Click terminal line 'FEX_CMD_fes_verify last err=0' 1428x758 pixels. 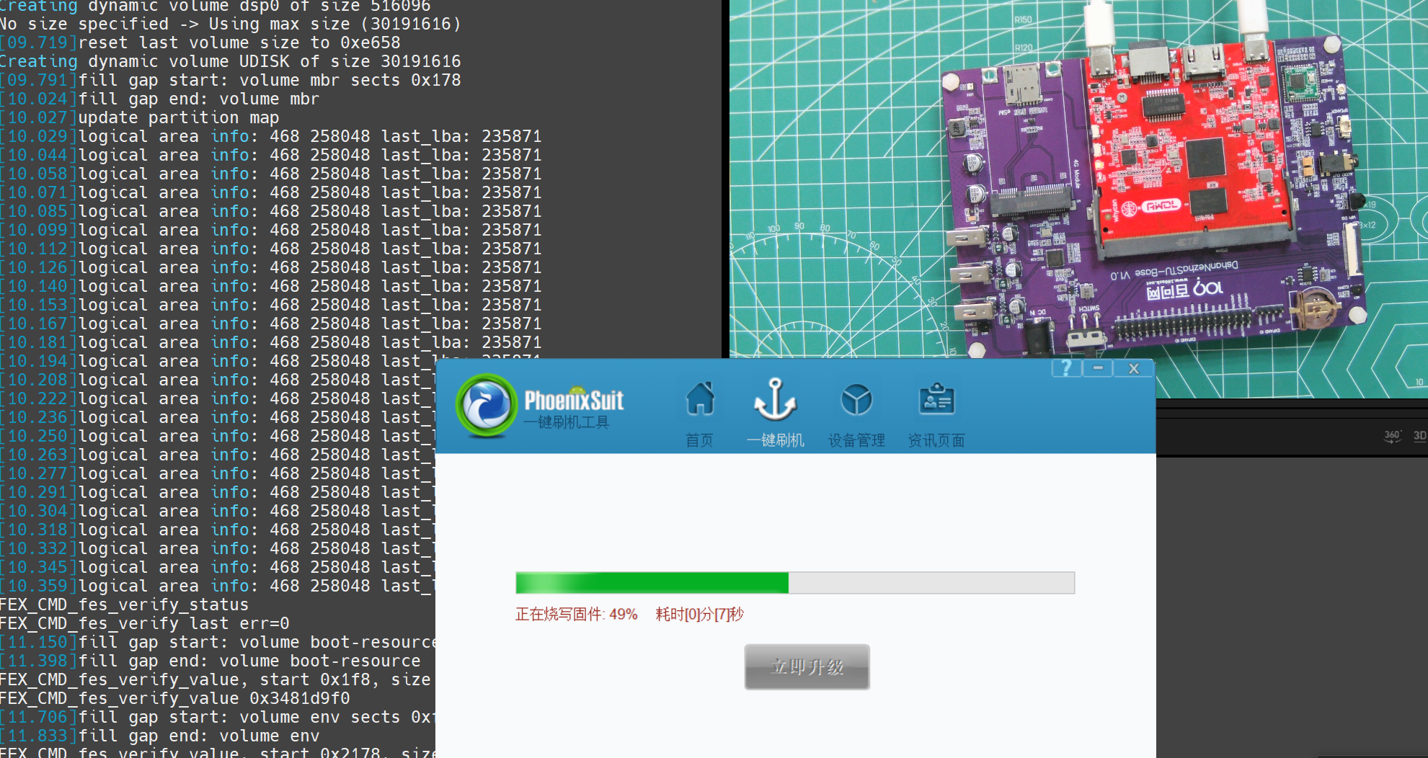(x=144, y=623)
